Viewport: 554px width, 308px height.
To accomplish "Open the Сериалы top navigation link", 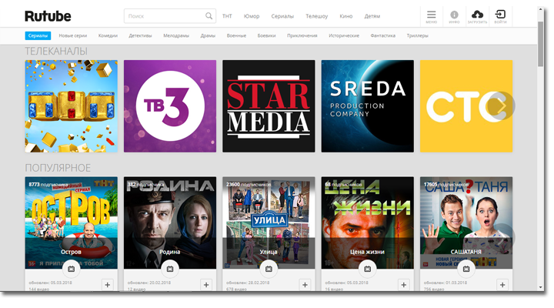I will [x=282, y=16].
